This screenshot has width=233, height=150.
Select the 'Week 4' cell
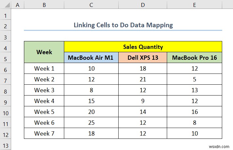pyautogui.click(x=44, y=101)
